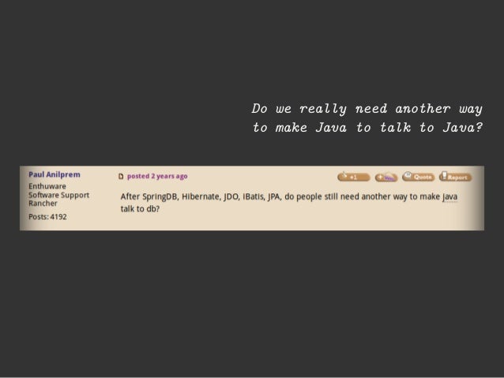Open the 'posted 2 years ago' permalink
Viewport: 504px width, 378px height.
pyautogui.click(x=157, y=176)
